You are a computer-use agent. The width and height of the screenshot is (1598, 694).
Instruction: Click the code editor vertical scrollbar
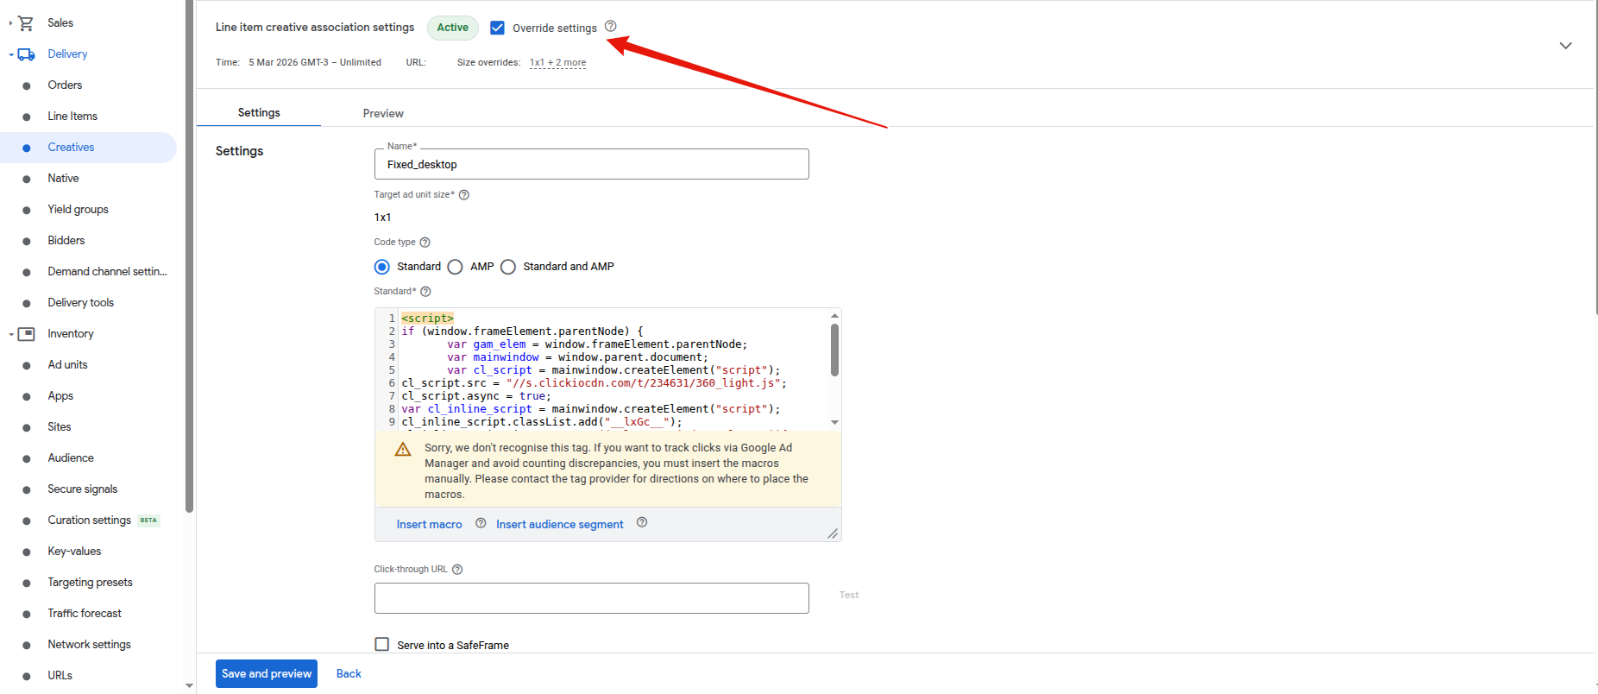[x=834, y=350]
